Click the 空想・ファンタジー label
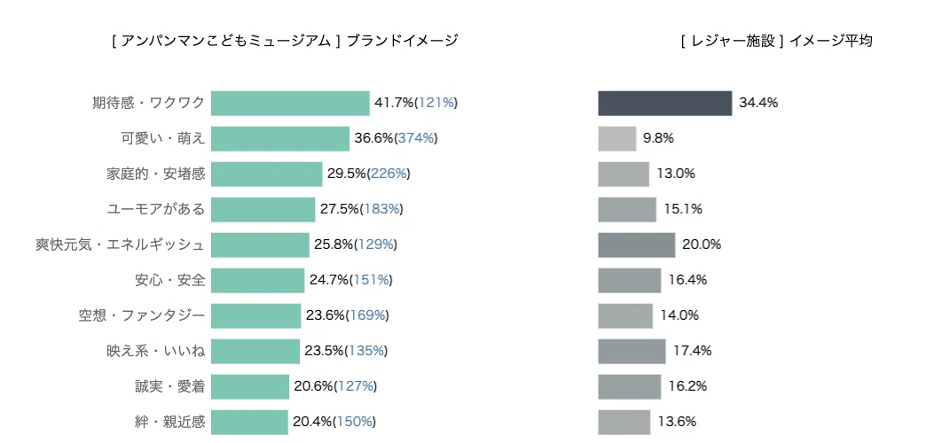Viewport: 942px width, 443px height. tap(142, 315)
